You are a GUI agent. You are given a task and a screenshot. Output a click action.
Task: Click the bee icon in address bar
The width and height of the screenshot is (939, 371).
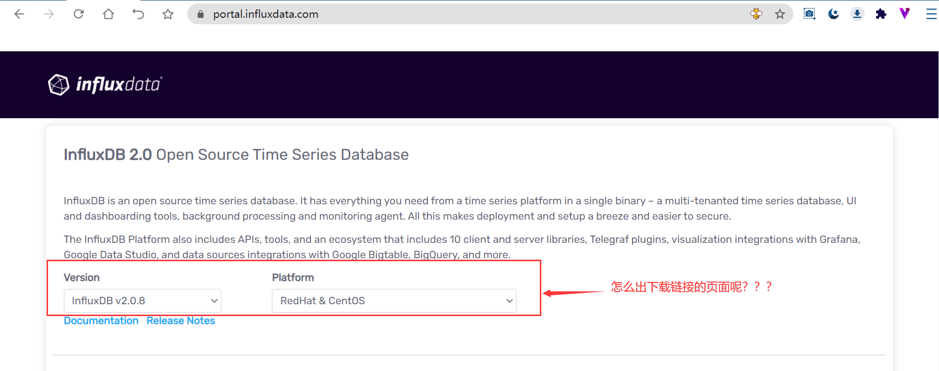pos(756,14)
